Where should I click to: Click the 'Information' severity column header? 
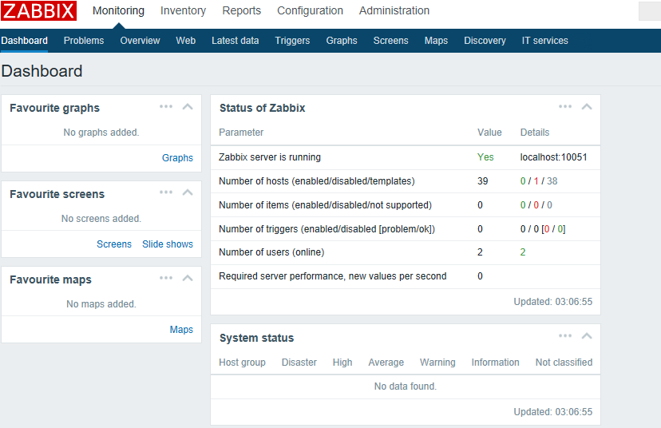(495, 363)
